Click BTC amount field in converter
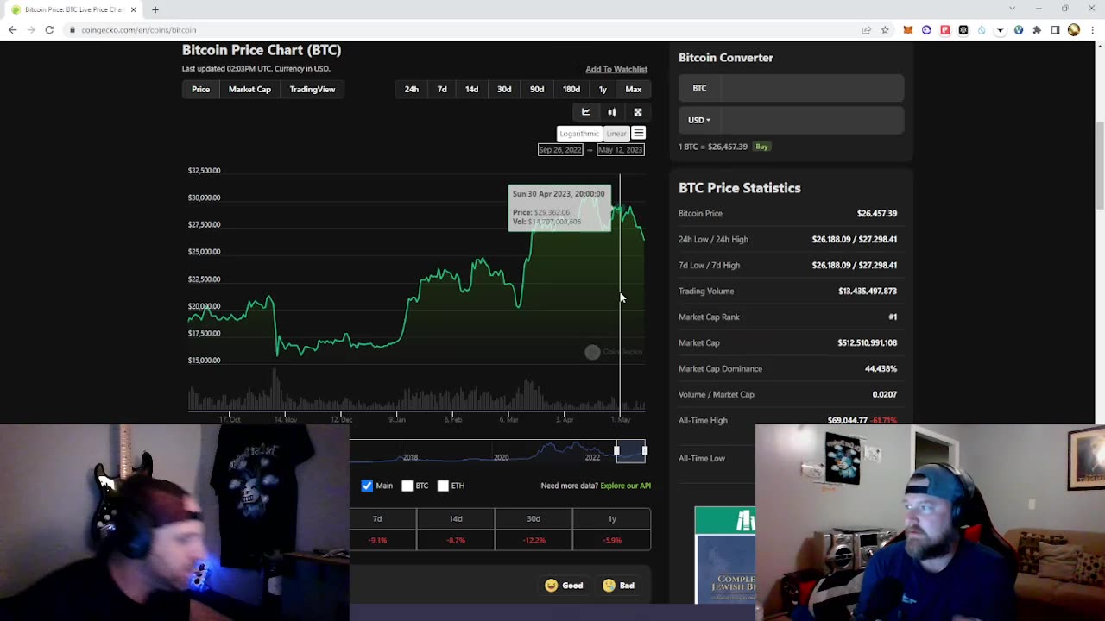Screen dimensions: 1105x621 pyautogui.click(x=811, y=88)
